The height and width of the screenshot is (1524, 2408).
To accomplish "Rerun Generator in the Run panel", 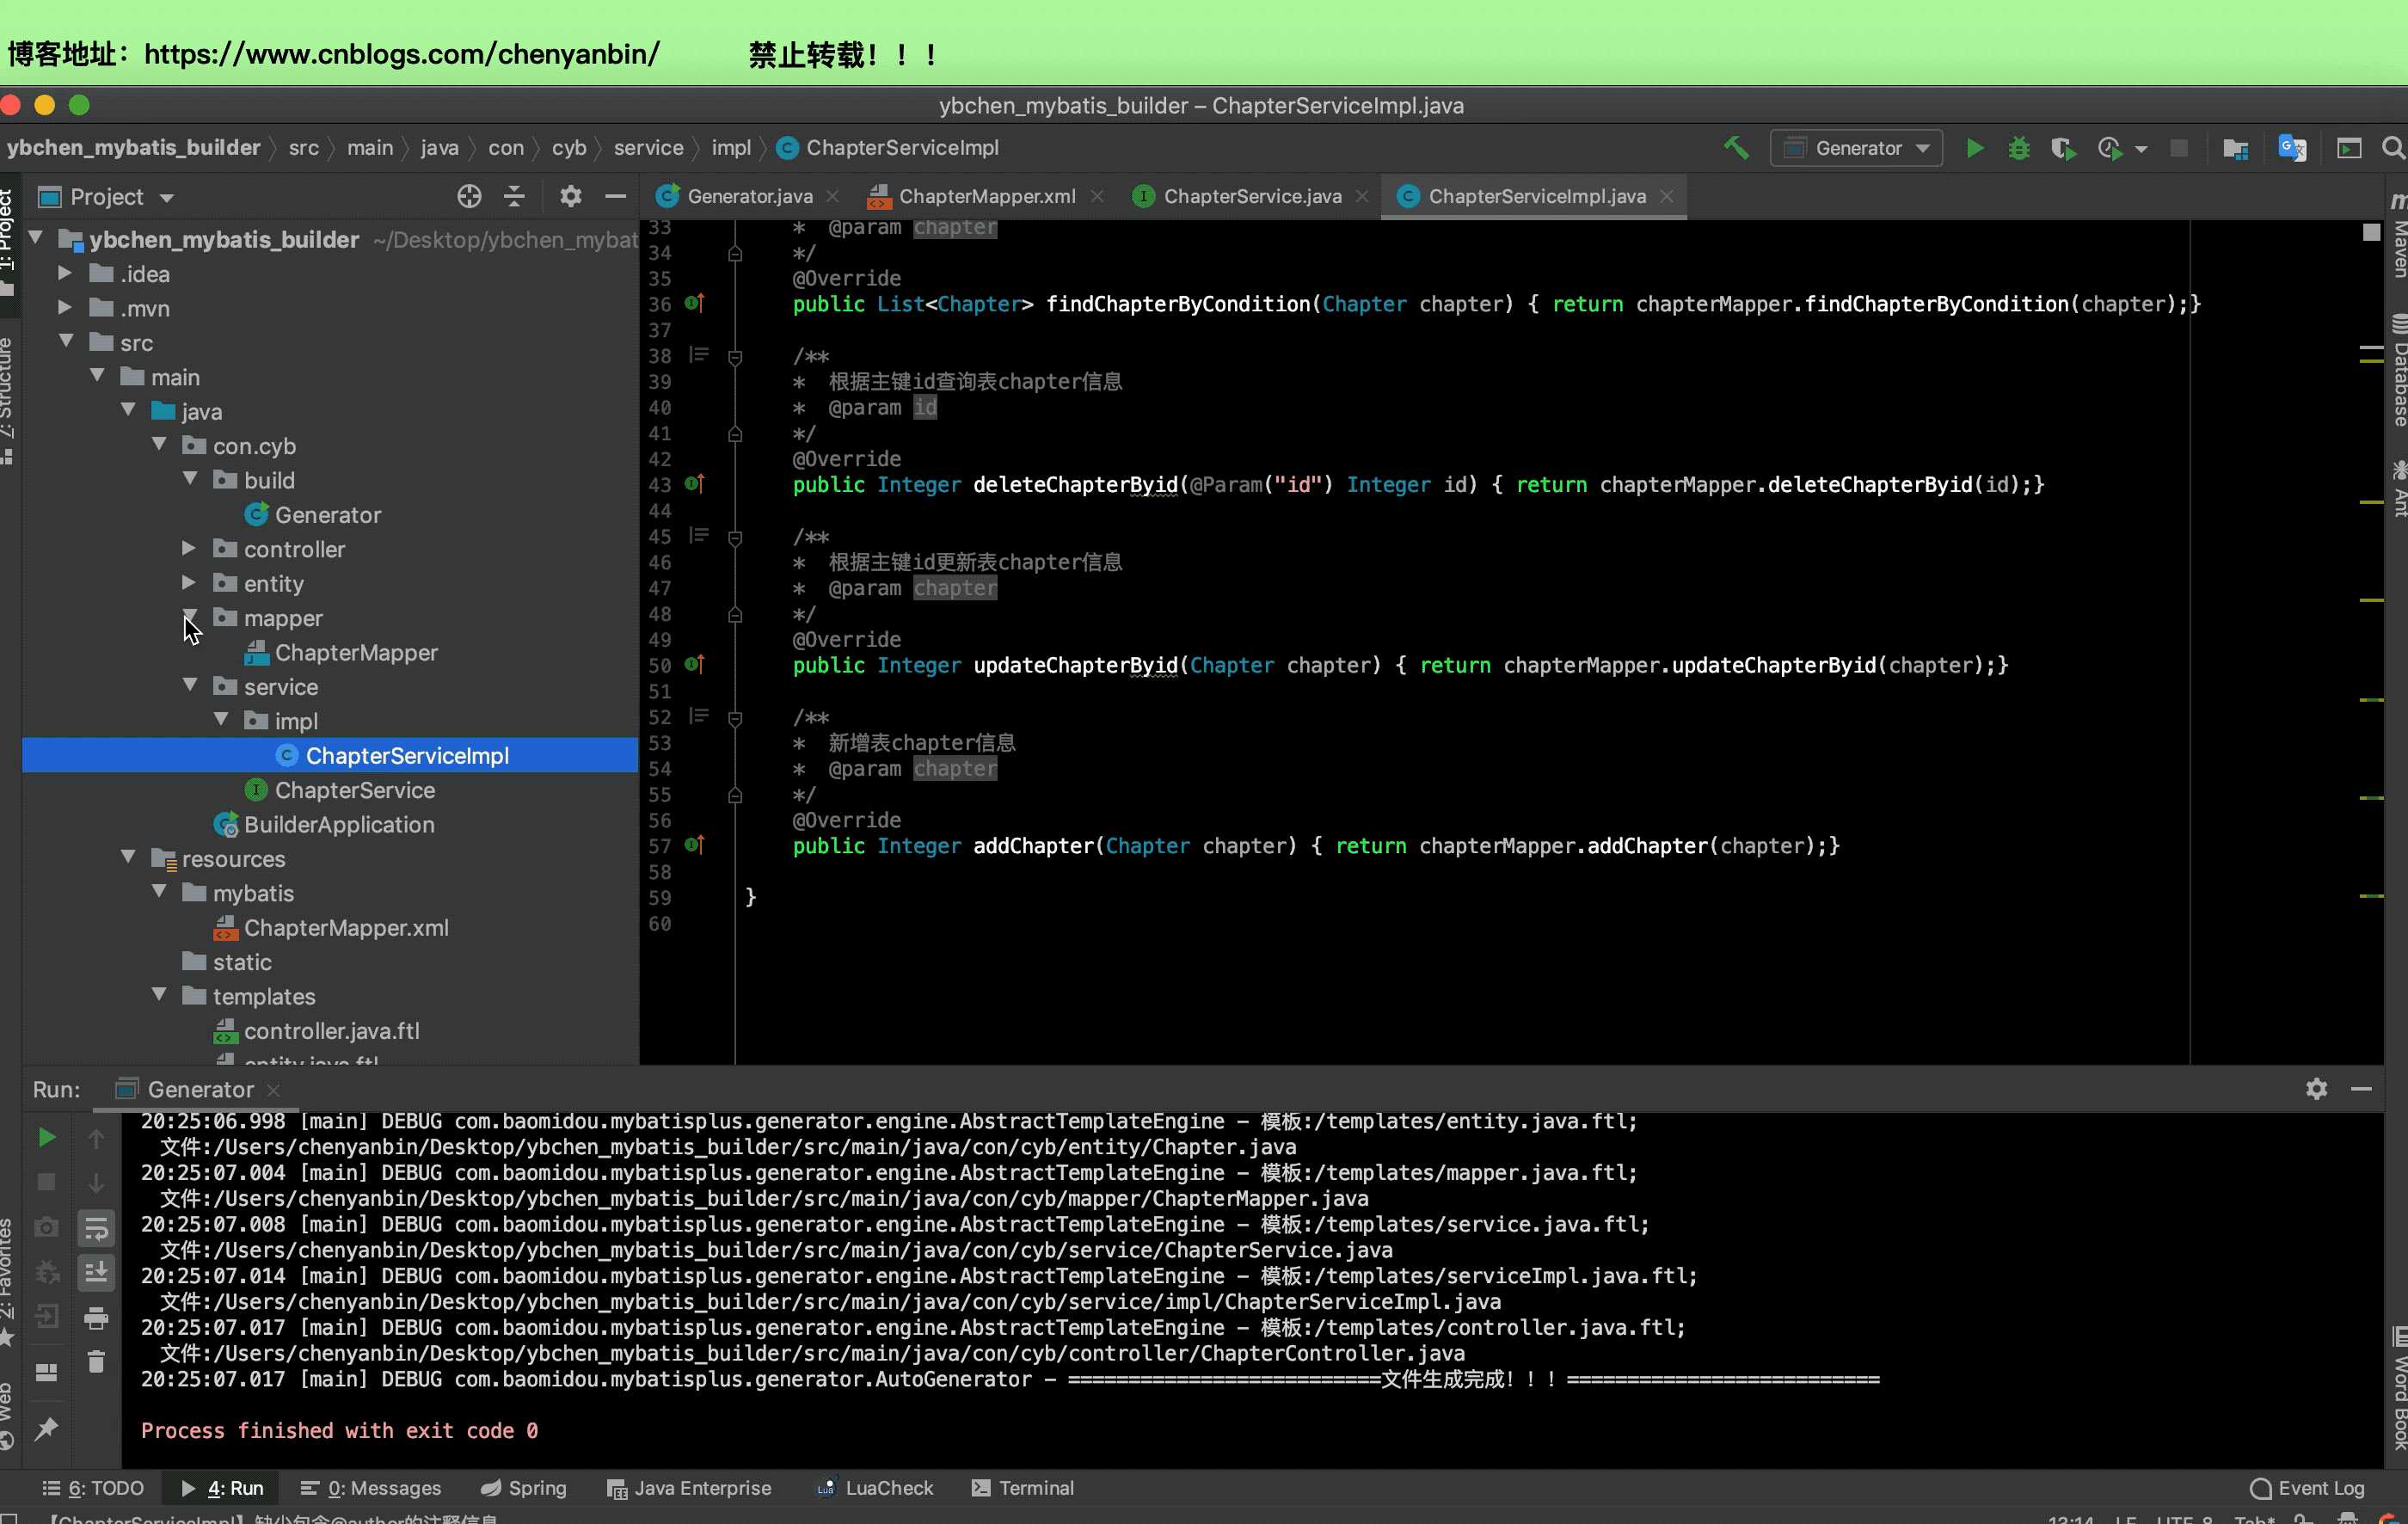I will pyautogui.click(x=46, y=1137).
